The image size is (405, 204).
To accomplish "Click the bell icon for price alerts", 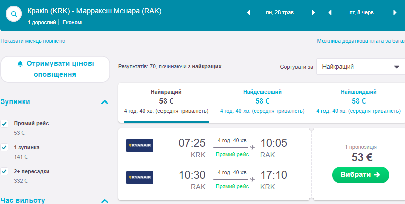I will [x=20, y=64].
